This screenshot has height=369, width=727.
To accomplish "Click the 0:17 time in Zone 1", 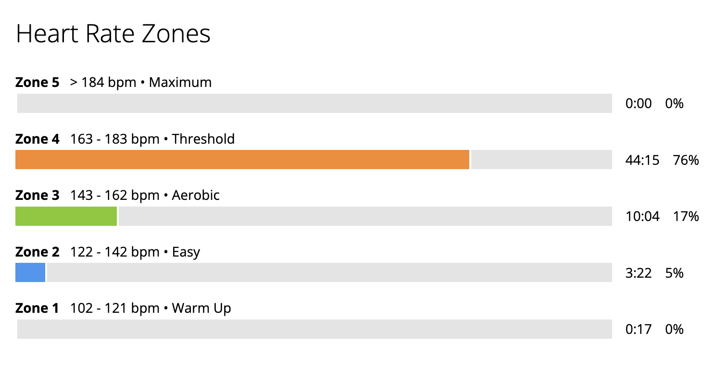I will coord(639,330).
